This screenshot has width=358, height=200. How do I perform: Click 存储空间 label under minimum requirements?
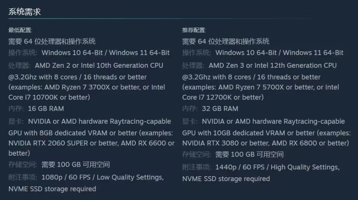tap(23, 165)
